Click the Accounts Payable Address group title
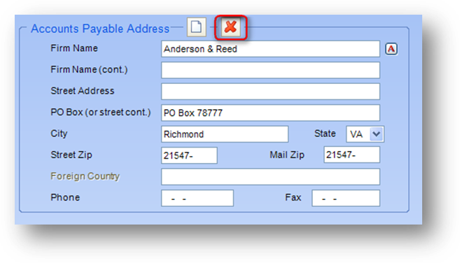This screenshot has width=460, height=263. coord(100,29)
